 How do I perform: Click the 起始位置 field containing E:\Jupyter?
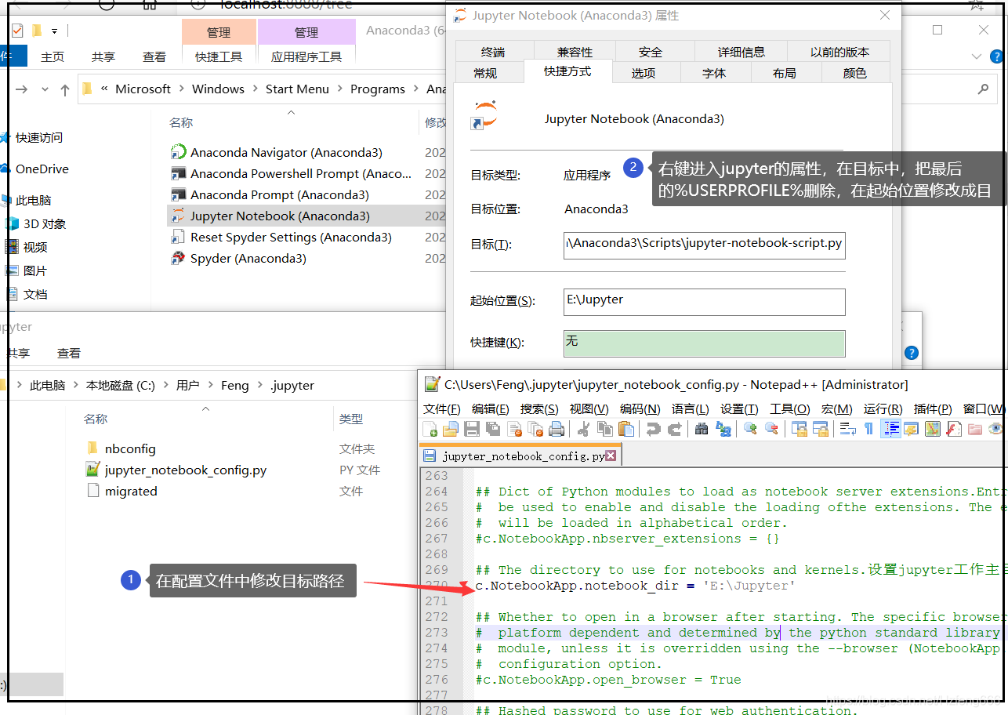point(704,301)
